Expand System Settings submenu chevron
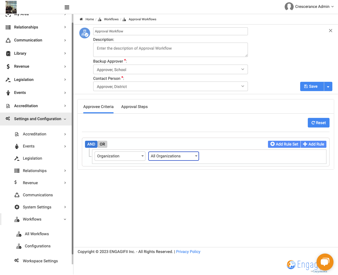Image resolution: width=338 pixels, height=275 pixels. [65, 207]
